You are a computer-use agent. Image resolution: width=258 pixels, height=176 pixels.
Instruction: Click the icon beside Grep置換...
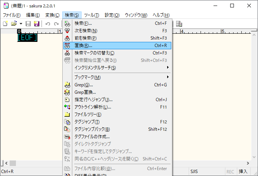(x=67, y=92)
